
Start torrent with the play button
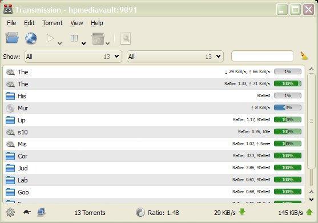point(50,38)
